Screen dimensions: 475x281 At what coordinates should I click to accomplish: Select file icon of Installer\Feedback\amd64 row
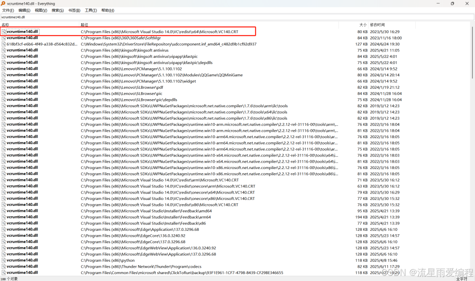pos(3,211)
